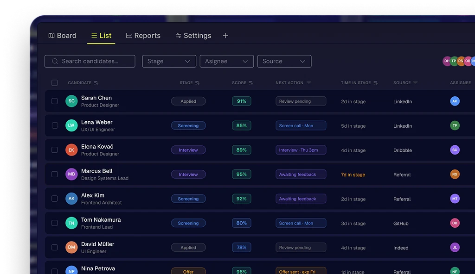Click the RS assignee avatar on Marcus Bell's row

(x=455, y=174)
